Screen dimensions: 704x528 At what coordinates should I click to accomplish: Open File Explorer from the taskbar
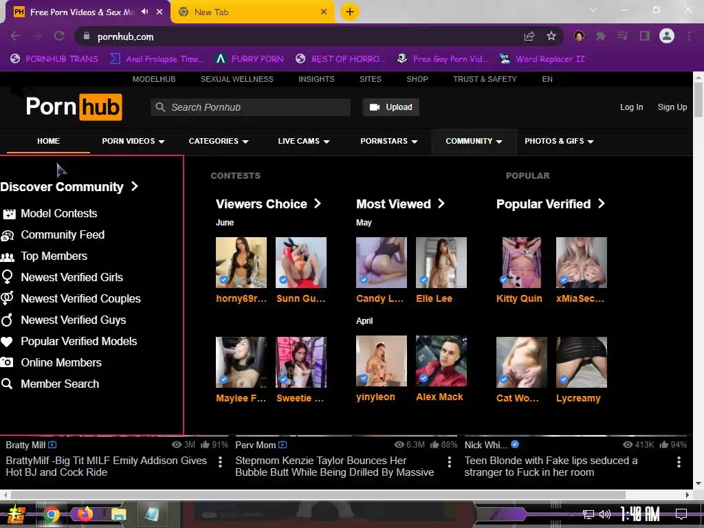point(118,514)
